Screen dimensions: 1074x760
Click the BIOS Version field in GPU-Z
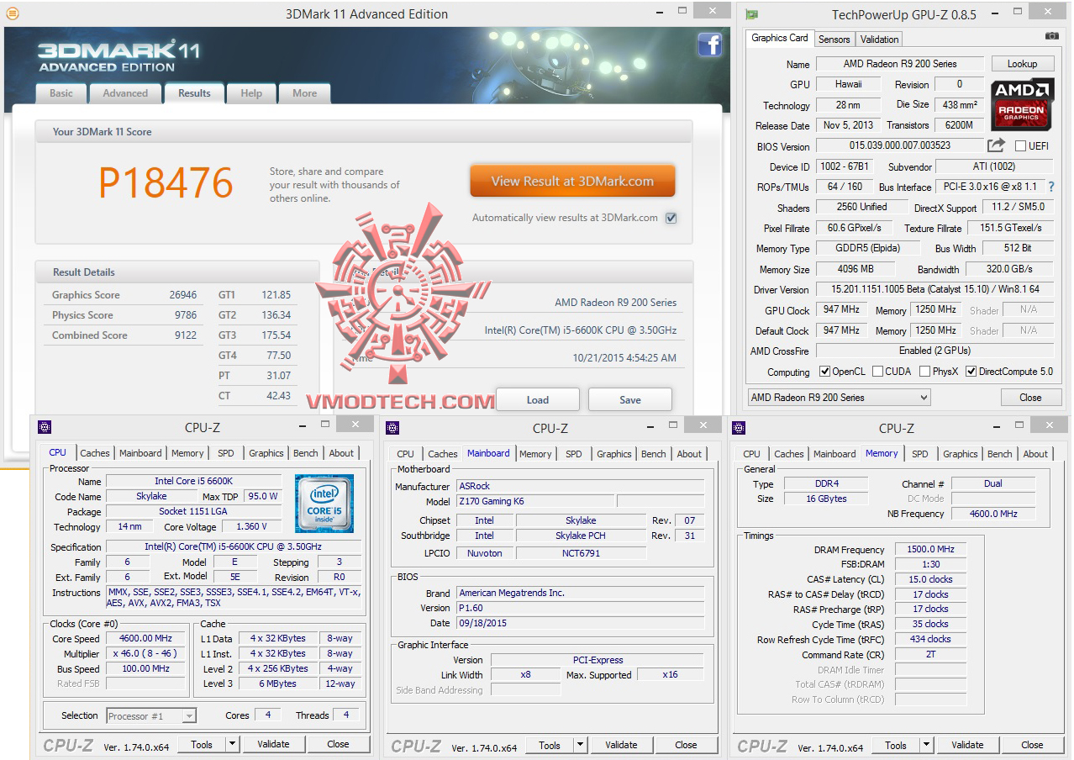coord(899,146)
